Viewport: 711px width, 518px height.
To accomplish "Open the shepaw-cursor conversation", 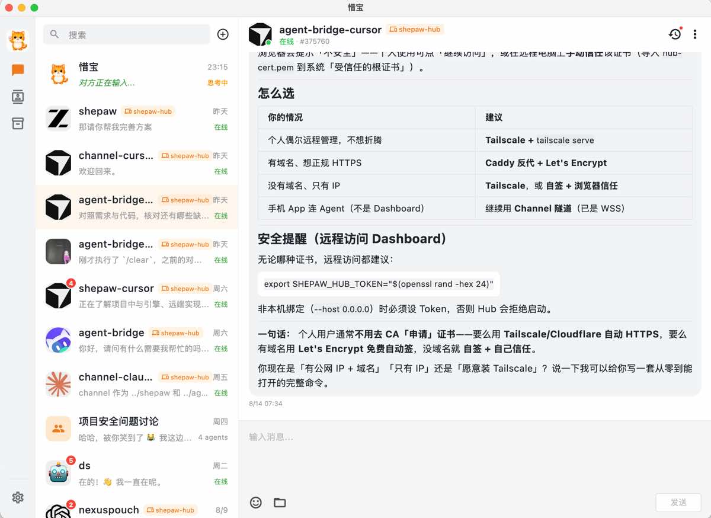I will [x=137, y=296].
